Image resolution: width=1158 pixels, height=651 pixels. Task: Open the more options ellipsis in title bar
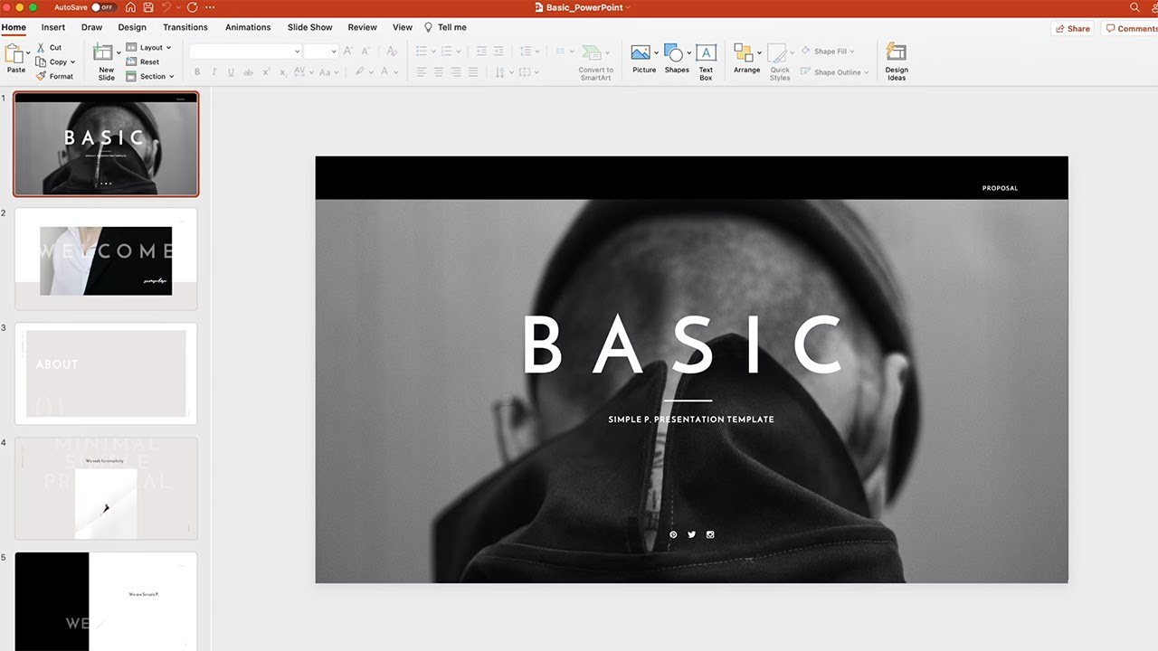[211, 7]
